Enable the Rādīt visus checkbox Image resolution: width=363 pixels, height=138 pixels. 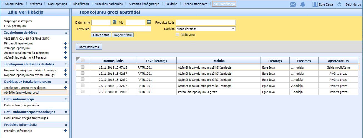(177, 35)
